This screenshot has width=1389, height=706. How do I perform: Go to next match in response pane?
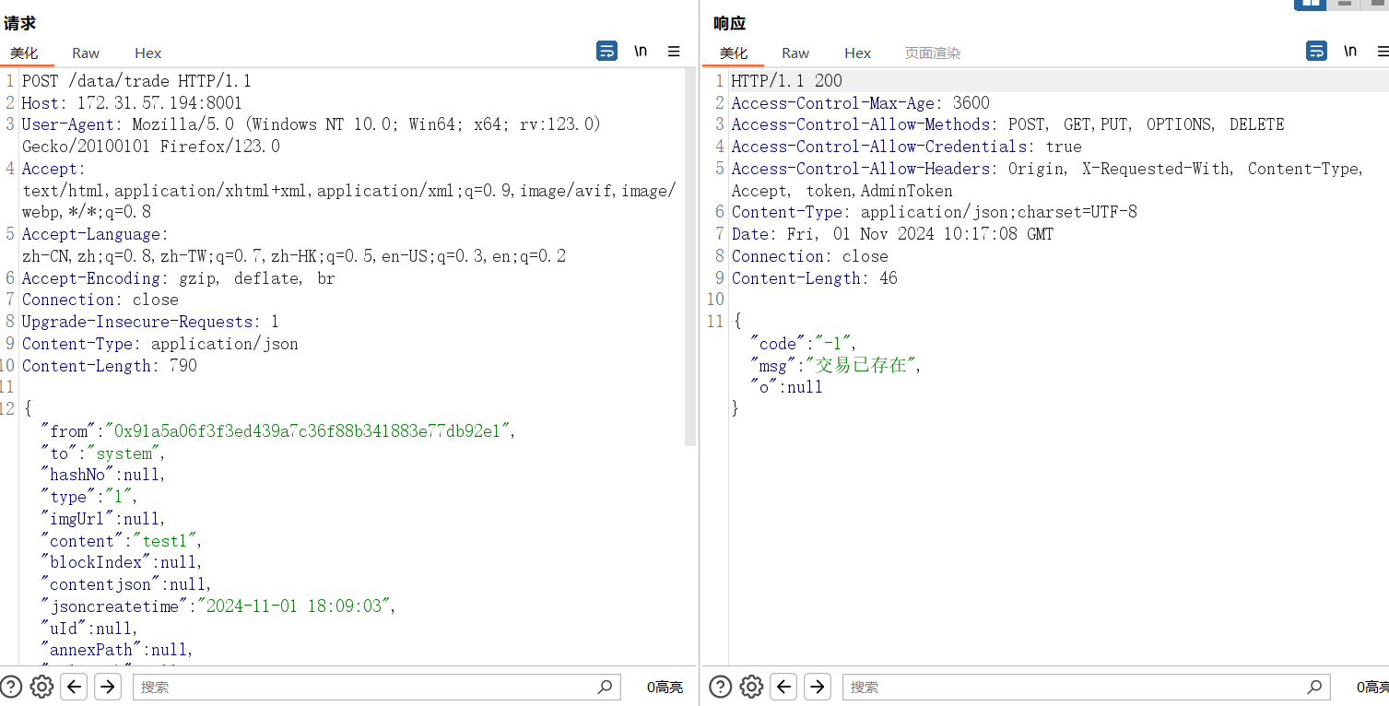pyautogui.click(x=818, y=687)
